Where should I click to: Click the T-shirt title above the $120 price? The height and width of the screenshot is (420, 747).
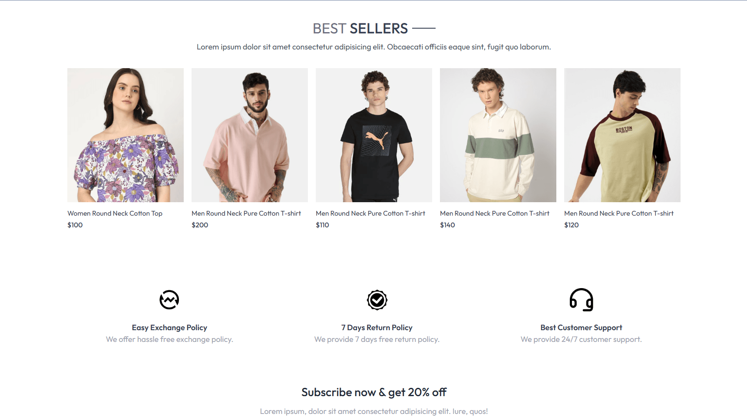click(x=619, y=213)
